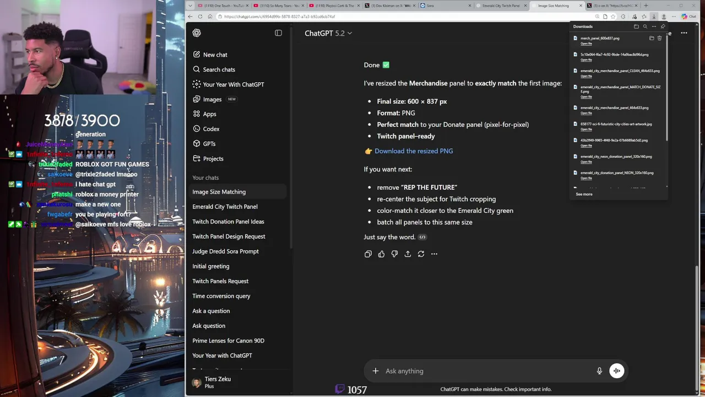
Task: Click the Projects folder icon
Action: pyautogui.click(x=197, y=159)
